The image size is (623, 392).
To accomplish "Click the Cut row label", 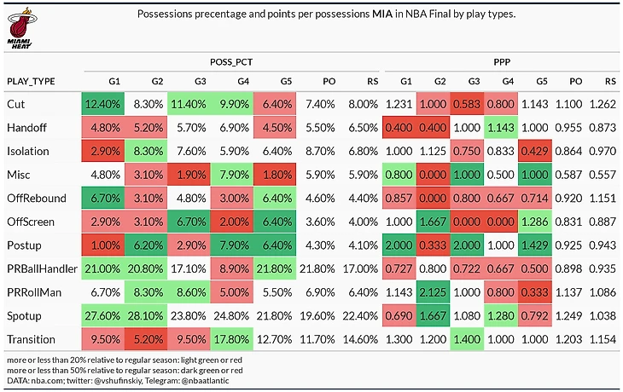I will (x=16, y=104).
